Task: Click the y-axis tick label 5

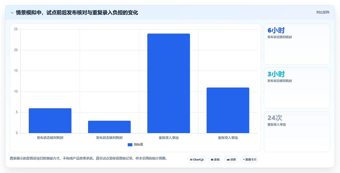Action: pyautogui.click(x=17, y=112)
